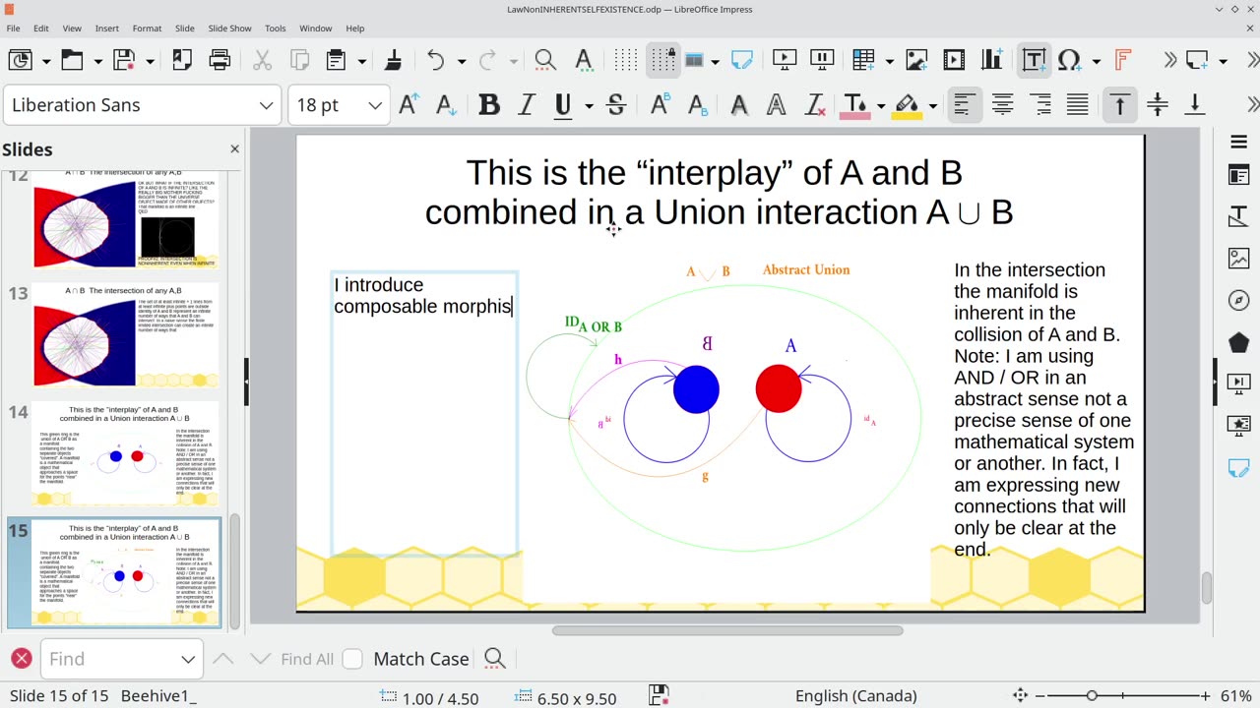
Task: Expand Save button dropdown arrow
Action: click(x=150, y=61)
